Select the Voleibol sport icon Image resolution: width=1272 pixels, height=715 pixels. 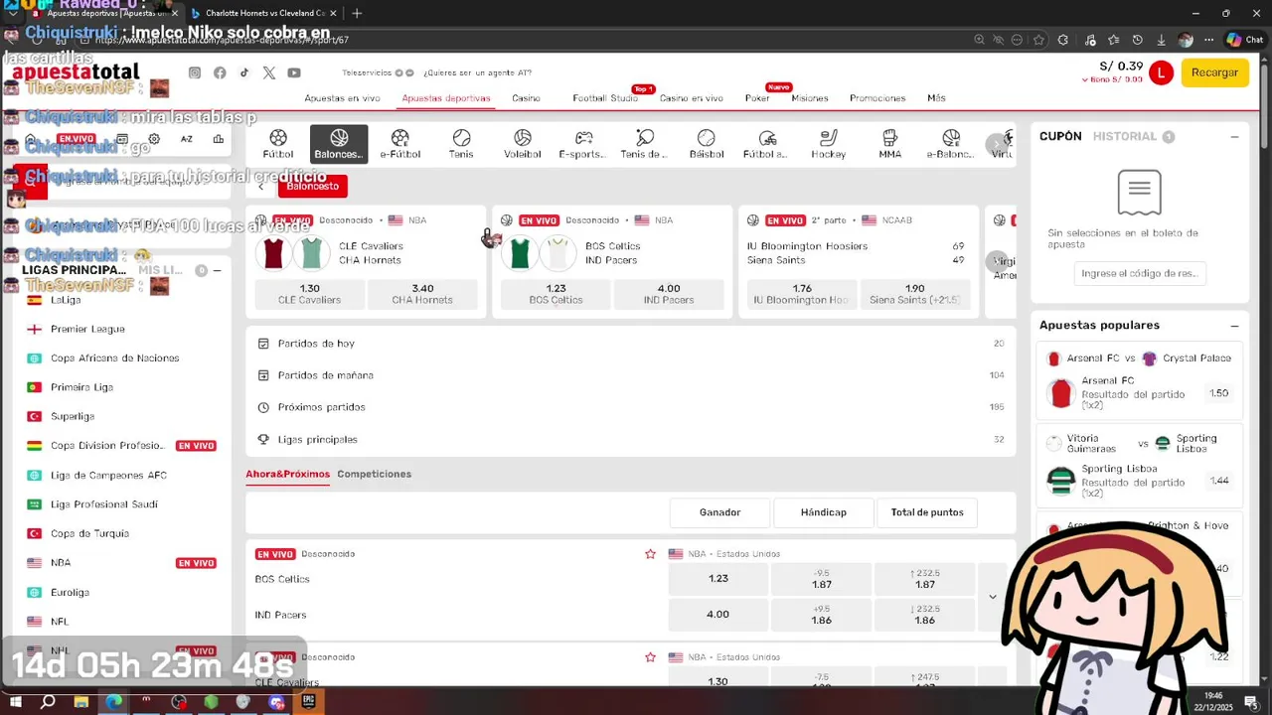coord(523,144)
